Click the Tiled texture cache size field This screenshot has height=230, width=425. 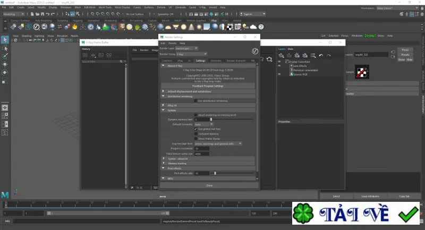[x=202, y=154]
